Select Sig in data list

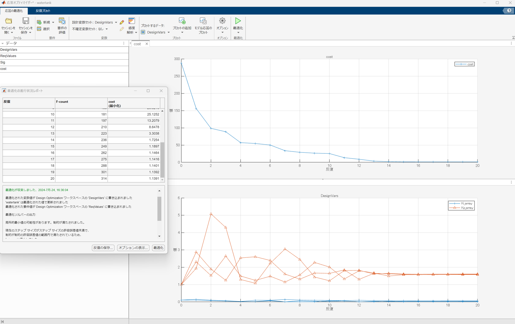pos(64,62)
